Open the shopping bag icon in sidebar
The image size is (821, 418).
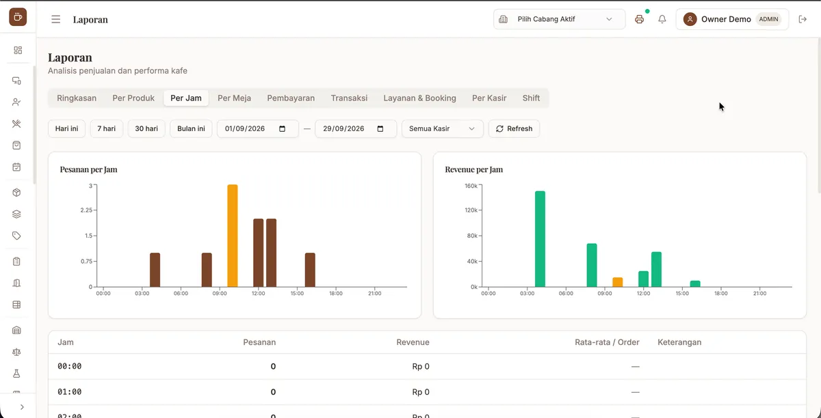pos(17,145)
